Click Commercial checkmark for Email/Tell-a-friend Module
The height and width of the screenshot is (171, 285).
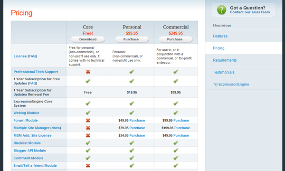176,165
